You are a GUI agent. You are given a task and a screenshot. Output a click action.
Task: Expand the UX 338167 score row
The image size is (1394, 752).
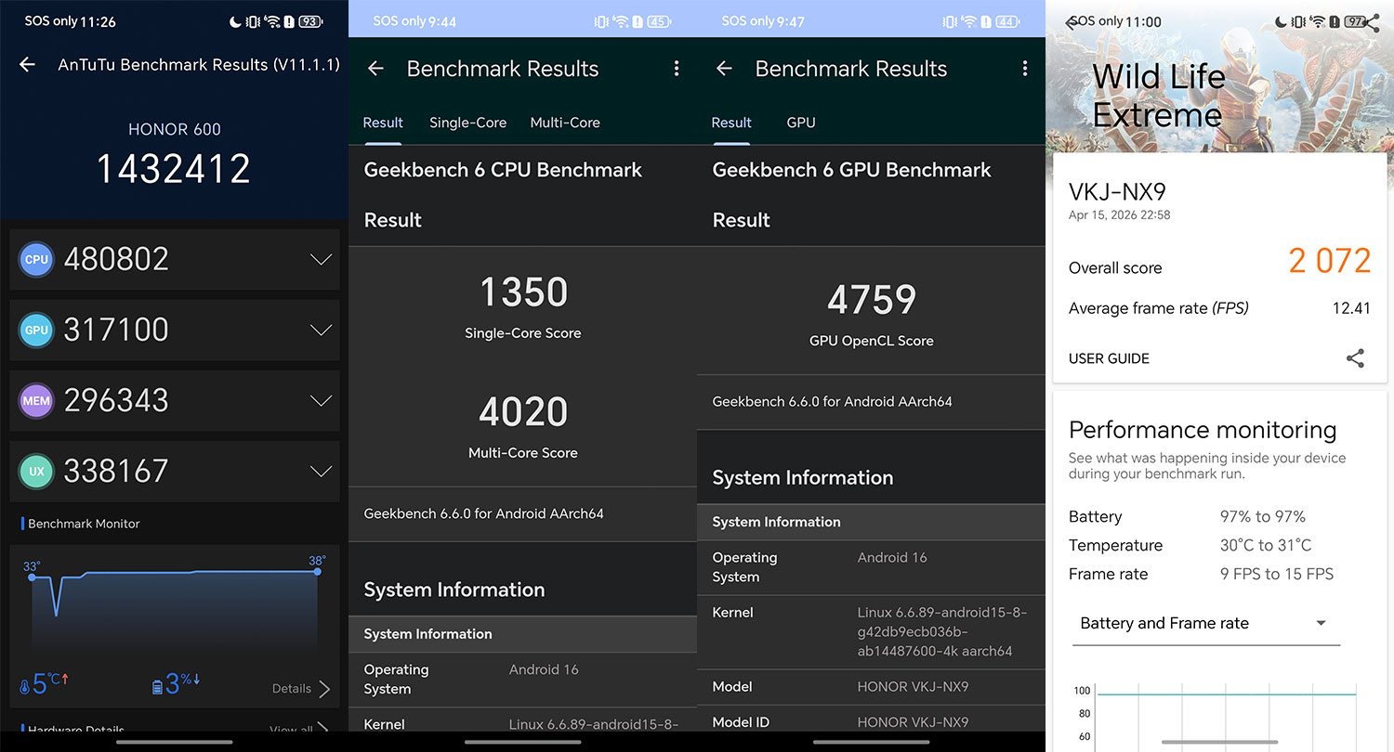point(175,472)
